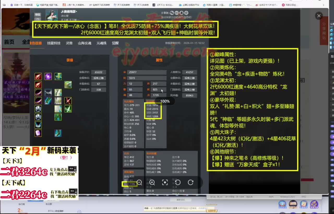The image size is (334, 214).
Task: Rotate the image clockwise
Action: [x=190, y=182]
